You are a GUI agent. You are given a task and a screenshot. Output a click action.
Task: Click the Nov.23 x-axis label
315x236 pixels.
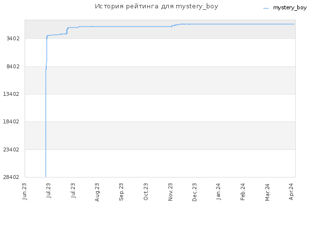[x=170, y=192]
